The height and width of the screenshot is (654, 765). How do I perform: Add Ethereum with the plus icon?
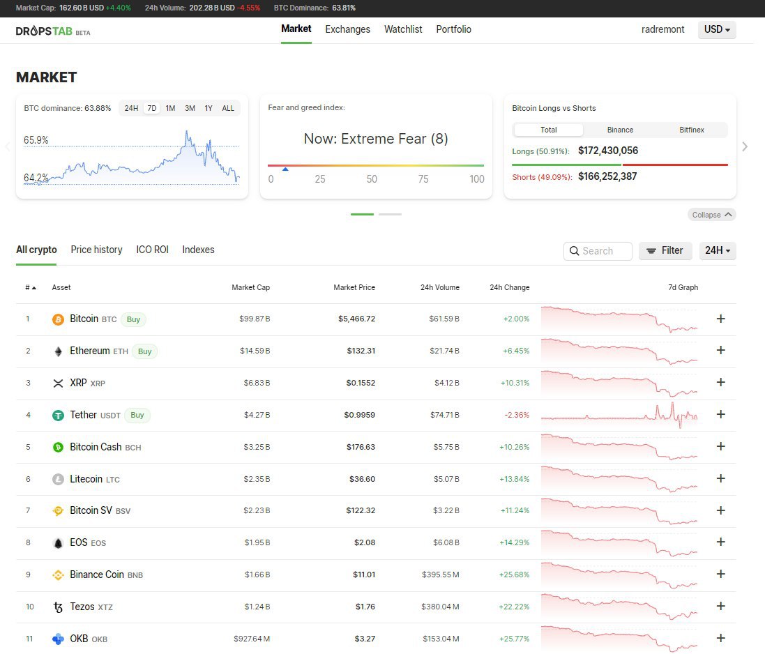(x=720, y=350)
